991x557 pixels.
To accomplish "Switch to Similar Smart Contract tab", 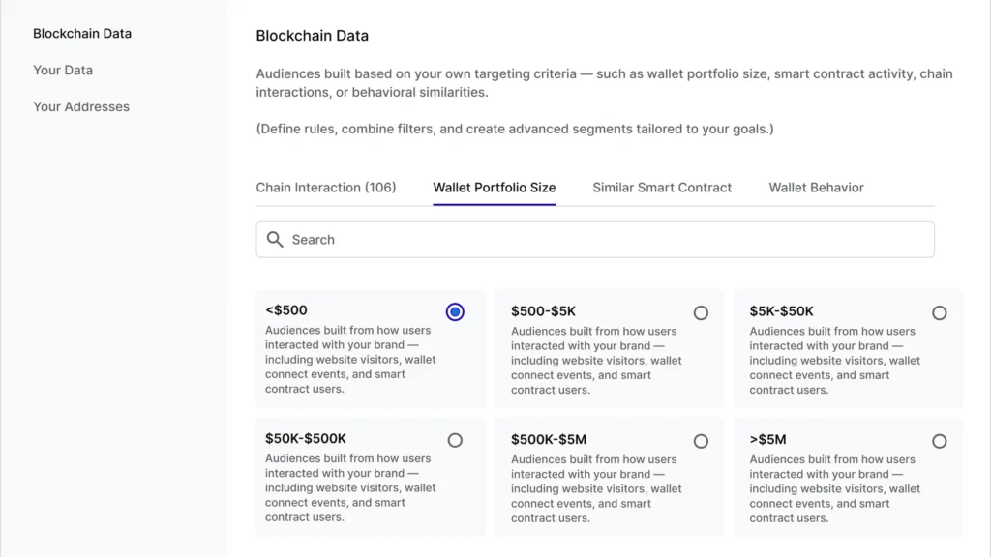I will [x=662, y=188].
